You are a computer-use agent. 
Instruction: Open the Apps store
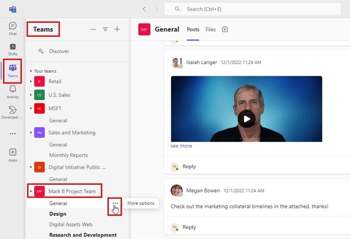(x=13, y=155)
